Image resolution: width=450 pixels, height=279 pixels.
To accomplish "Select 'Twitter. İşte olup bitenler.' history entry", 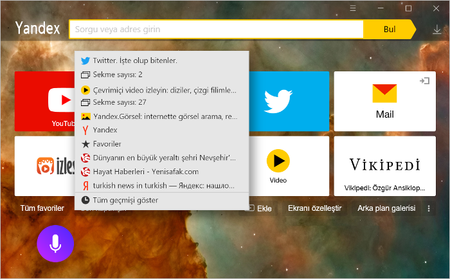I will pos(161,60).
